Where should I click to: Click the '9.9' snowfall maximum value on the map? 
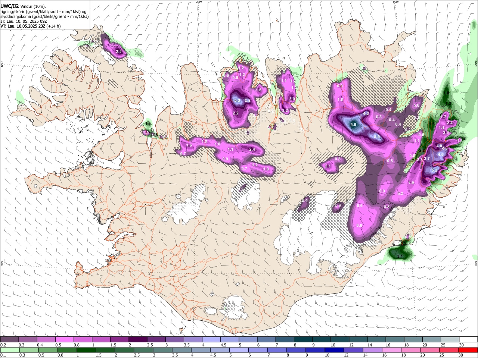353,125
